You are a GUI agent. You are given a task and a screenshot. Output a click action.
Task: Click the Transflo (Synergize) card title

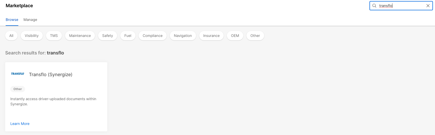coord(51,74)
